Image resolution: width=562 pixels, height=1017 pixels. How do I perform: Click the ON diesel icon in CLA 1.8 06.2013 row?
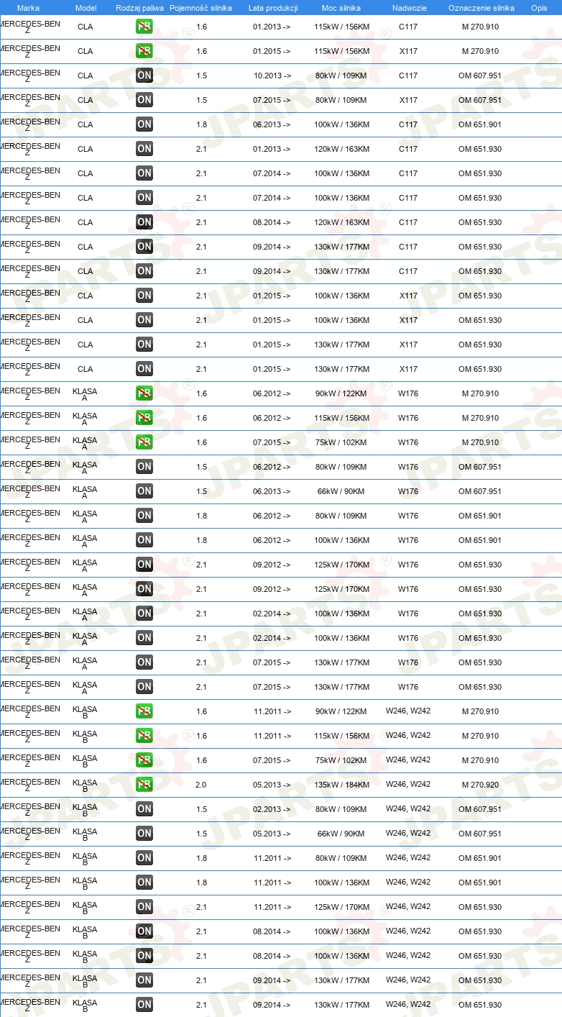click(144, 124)
